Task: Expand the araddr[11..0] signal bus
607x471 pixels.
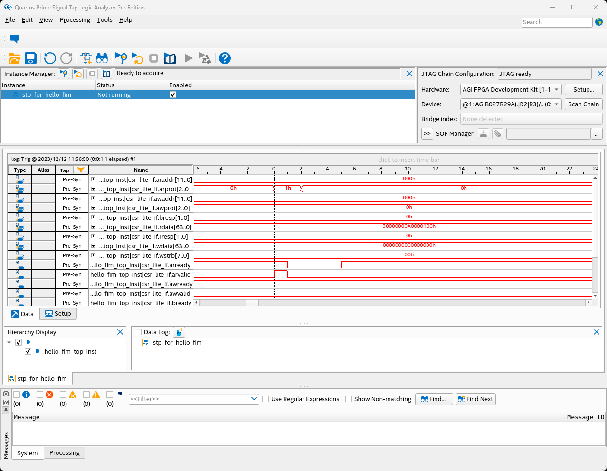Action: 93,179
